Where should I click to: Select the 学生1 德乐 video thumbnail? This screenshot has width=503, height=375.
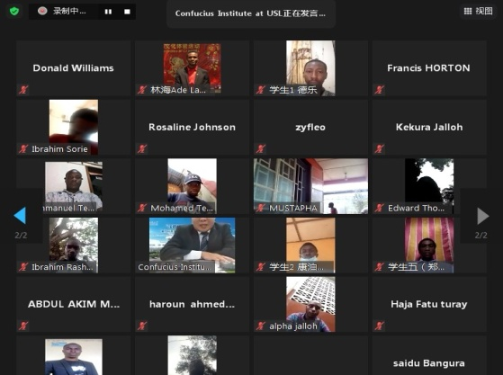(x=310, y=68)
